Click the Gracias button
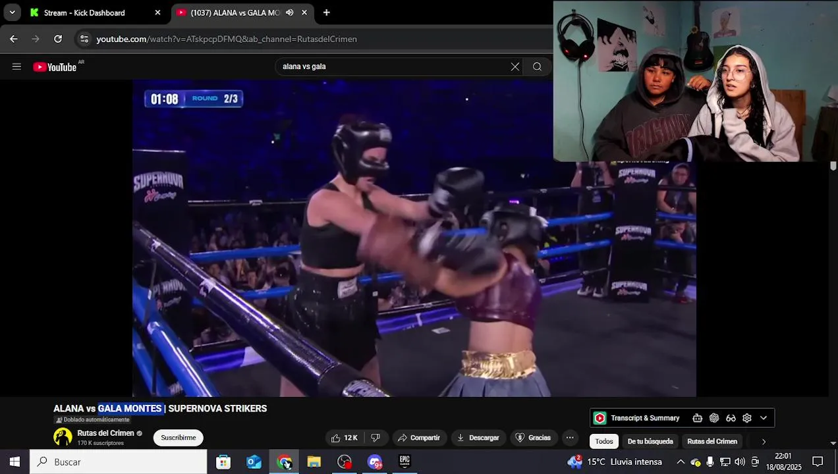This screenshot has height=474, width=838. point(533,438)
